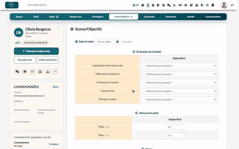Click the calendar icon in the date field
The image size is (239, 149).
[x=117, y=42]
